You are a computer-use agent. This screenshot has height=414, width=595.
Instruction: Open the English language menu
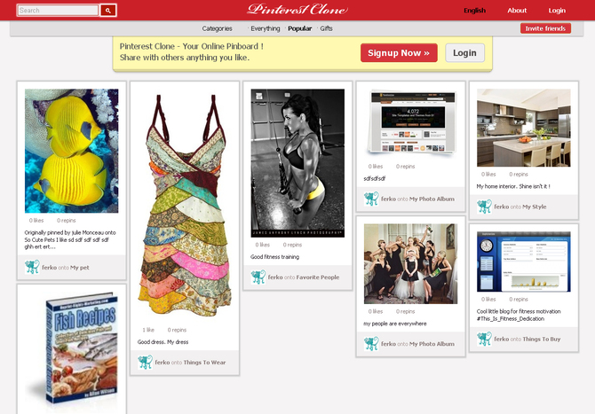click(x=474, y=11)
